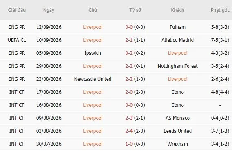Open the 2-1 score against Atletico Madrid
The height and width of the screenshot is (151, 232).
click(129, 40)
